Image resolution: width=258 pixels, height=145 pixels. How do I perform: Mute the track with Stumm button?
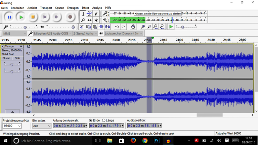[x=6, y=58]
